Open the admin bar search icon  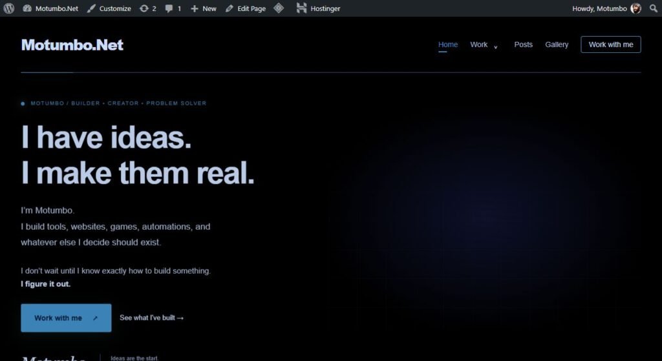(x=654, y=8)
